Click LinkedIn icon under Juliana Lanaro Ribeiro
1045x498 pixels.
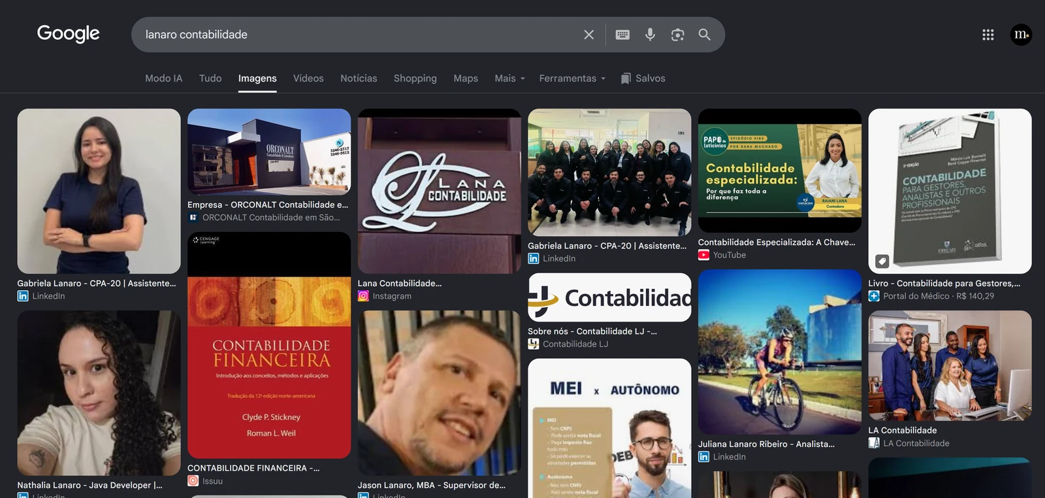click(703, 457)
